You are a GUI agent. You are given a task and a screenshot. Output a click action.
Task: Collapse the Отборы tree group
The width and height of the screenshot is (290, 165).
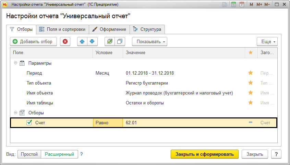point(15,113)
